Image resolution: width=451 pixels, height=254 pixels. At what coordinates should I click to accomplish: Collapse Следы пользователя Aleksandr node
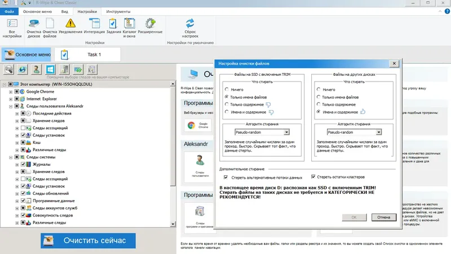pos(11,106)
